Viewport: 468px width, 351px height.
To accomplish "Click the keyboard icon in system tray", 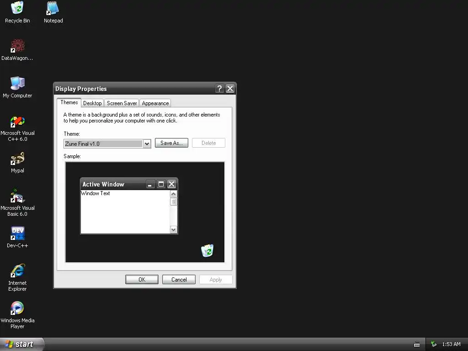I will [x=417, y=345].
